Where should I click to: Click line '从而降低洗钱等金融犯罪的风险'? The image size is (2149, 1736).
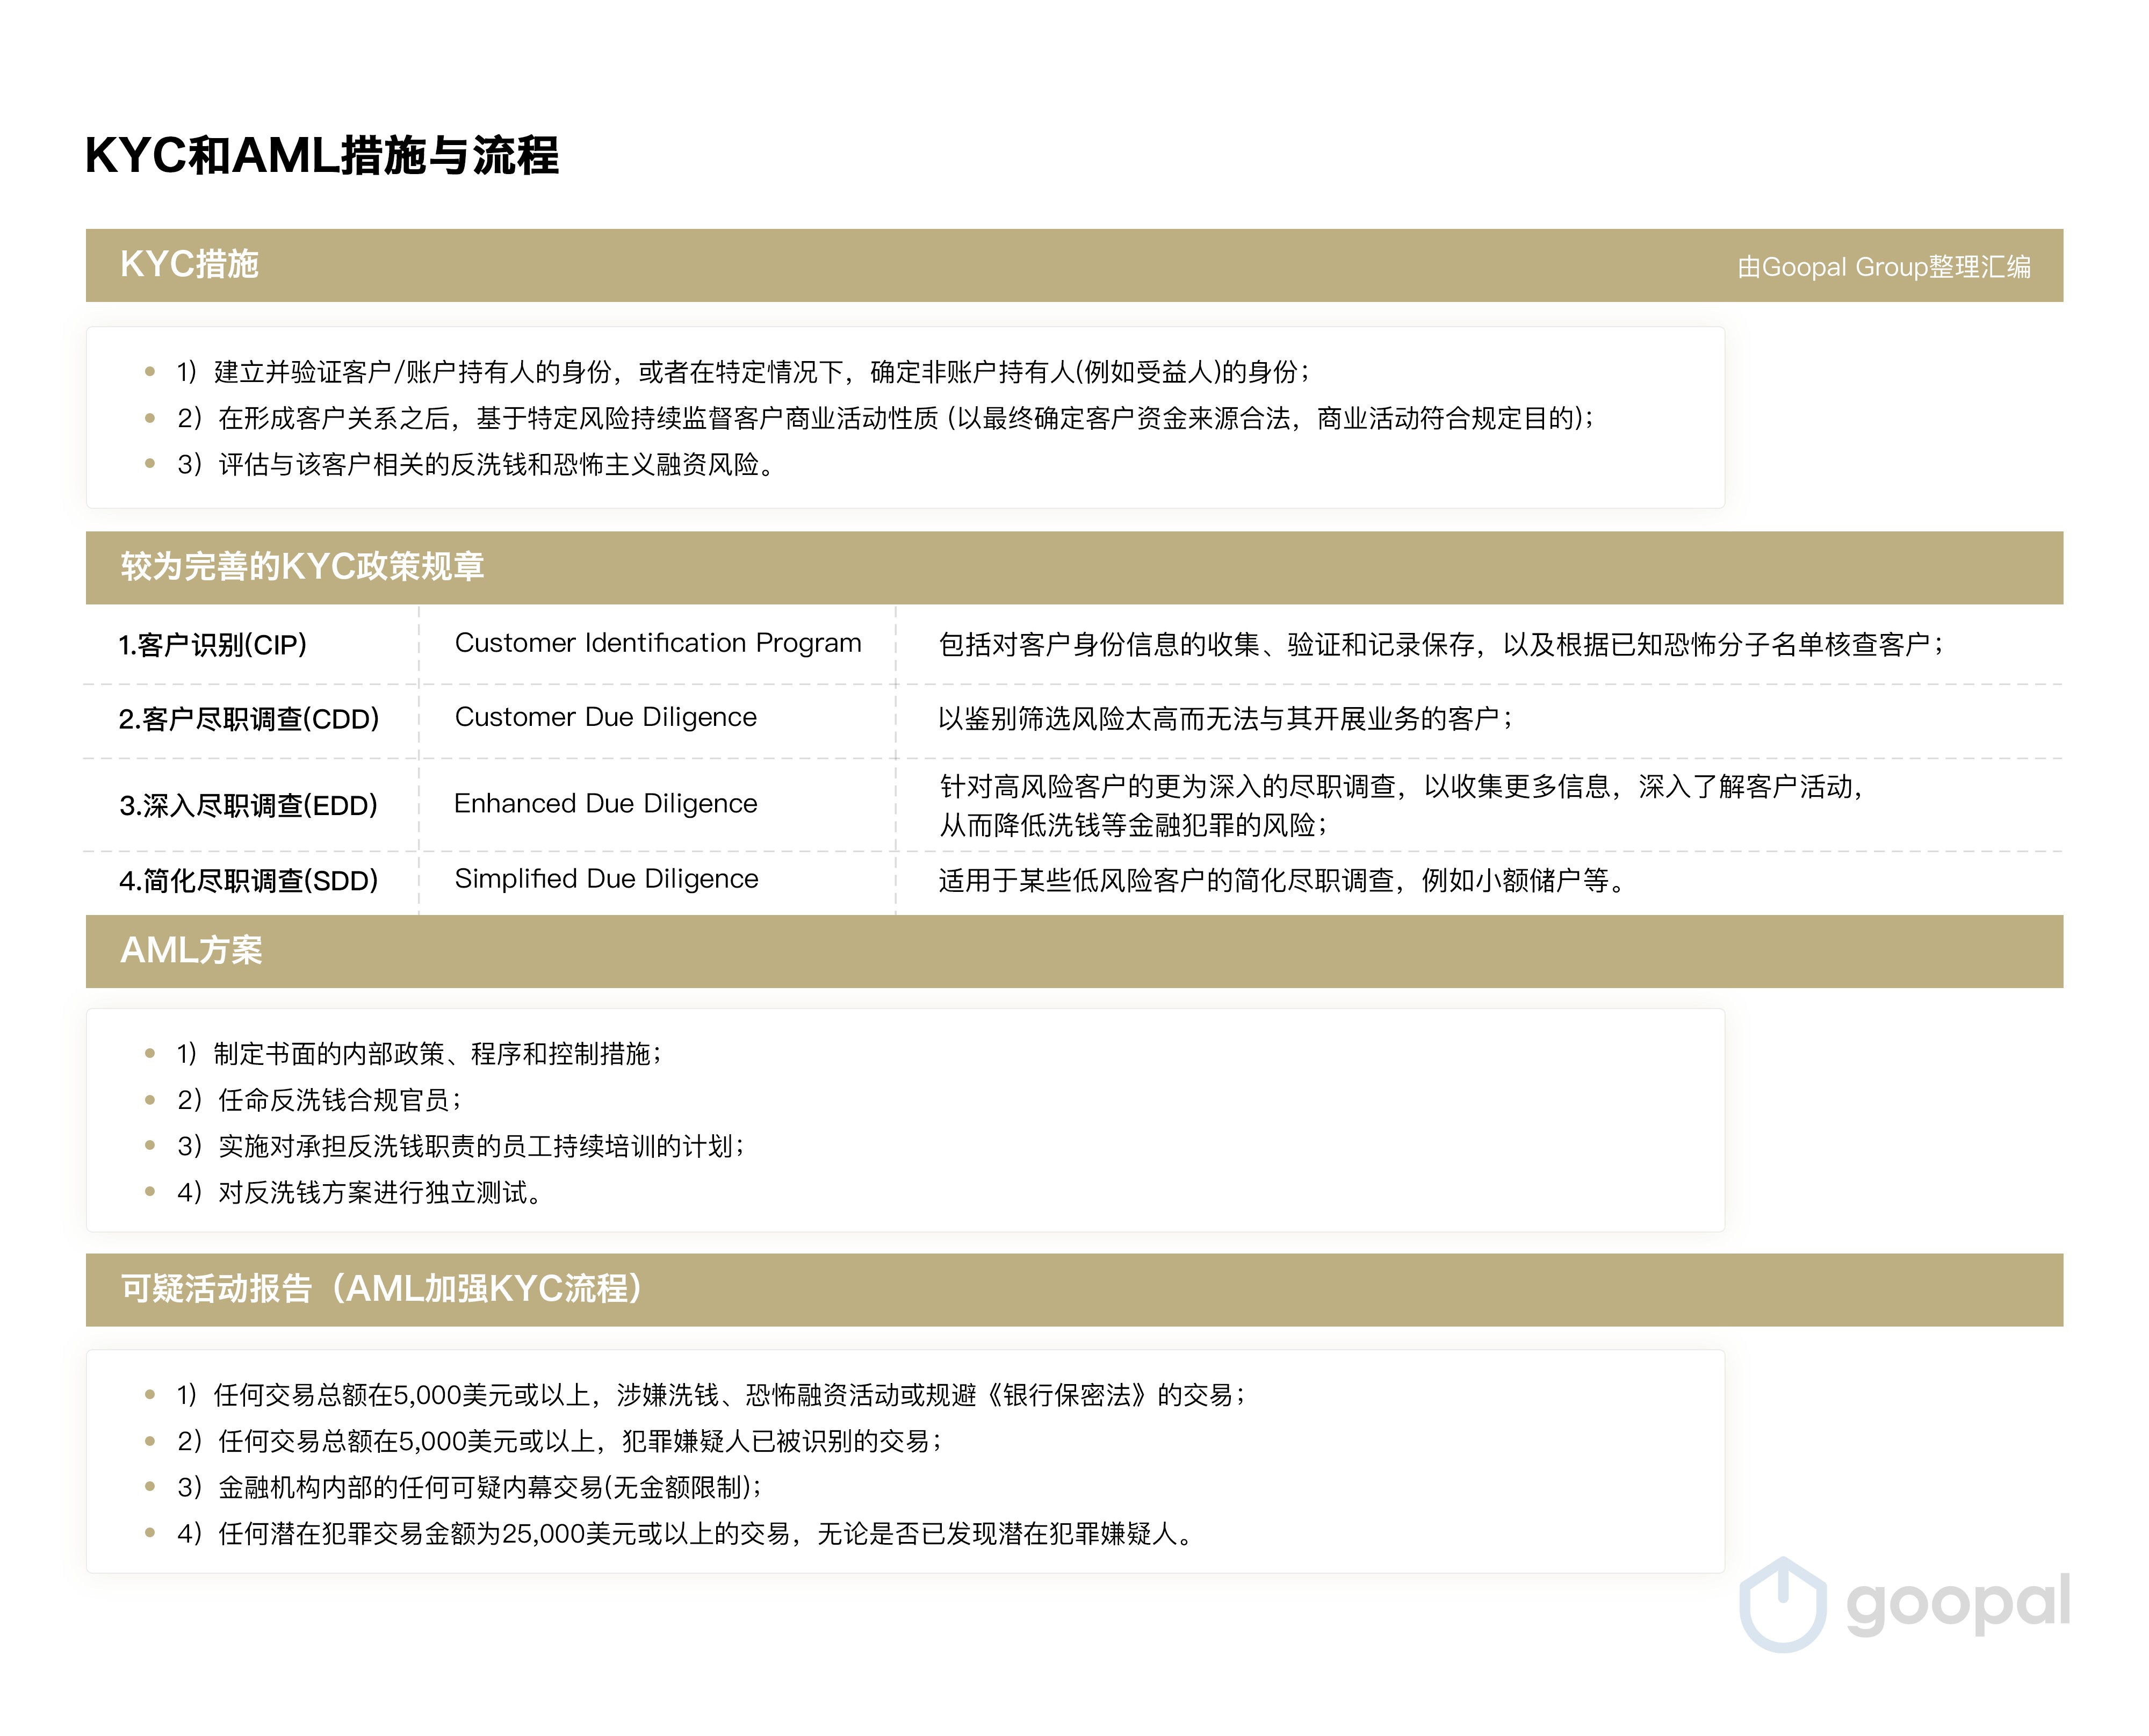tap(1133, 825)
